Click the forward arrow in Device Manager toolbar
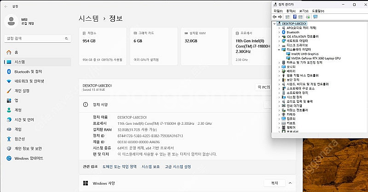The width and height of the screenshot is (368, 192). coord(280,17)
